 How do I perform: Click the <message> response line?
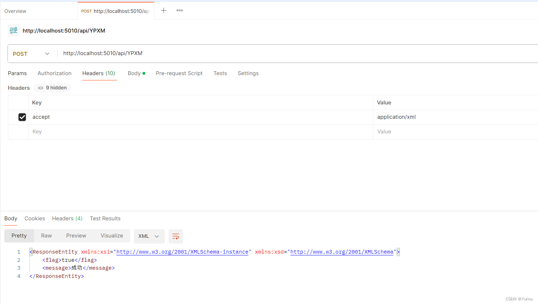pyautogui.click(x=79, y=268)
